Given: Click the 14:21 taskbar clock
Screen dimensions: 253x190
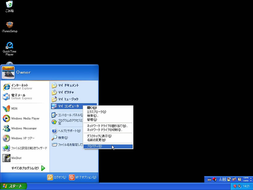Looking at the screenshot, I should click(246, 186).
